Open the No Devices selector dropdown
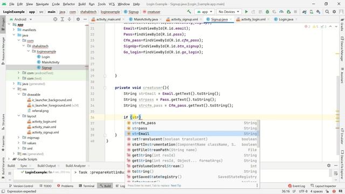Viewport: 345px width, 194px height. coord(229,12)
